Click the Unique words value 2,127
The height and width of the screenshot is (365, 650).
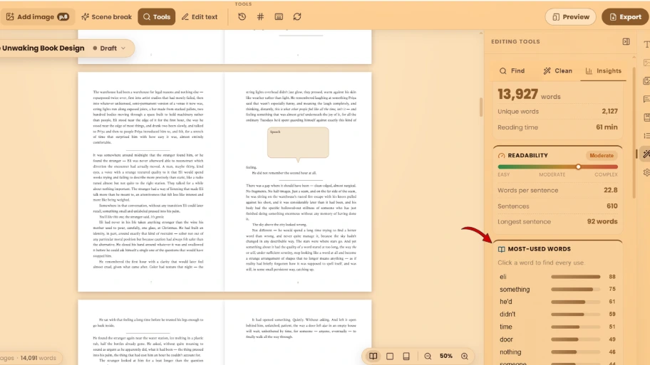(x=609, y=112)
